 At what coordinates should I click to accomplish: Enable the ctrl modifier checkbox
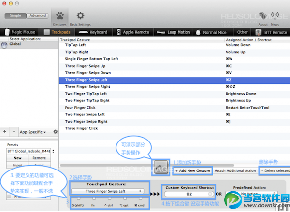click(x=110, y=198)
